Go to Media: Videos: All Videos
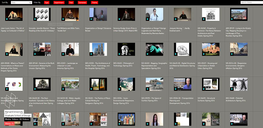Screen dimensions: 263x128 (x=17, y=119)
